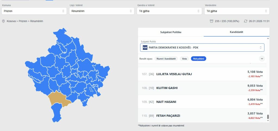Open the Qendra e Votimit dropdown
The width and height of the screenshot is (278, 131).
[169, 11]
